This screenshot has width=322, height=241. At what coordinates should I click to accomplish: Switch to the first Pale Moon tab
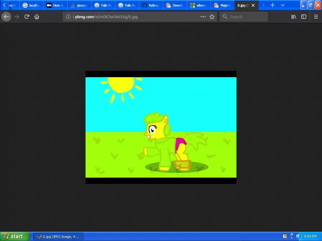coord(103,5)
